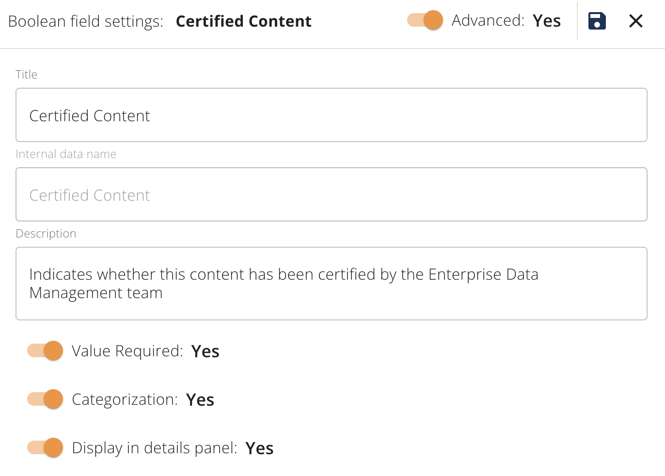
Task: Click the Title field label
Action: [x=27, y=74]
